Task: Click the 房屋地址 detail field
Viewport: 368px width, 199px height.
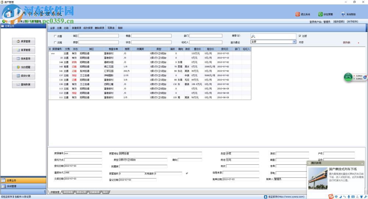Action: click(x=160, y=153)
